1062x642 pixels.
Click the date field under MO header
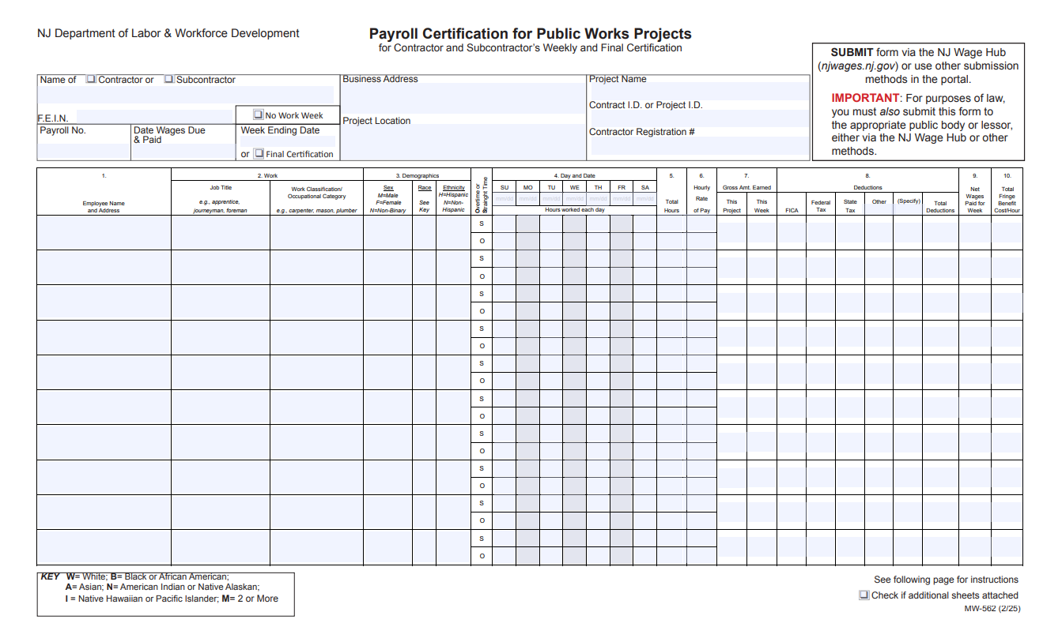tap(527, 199)
